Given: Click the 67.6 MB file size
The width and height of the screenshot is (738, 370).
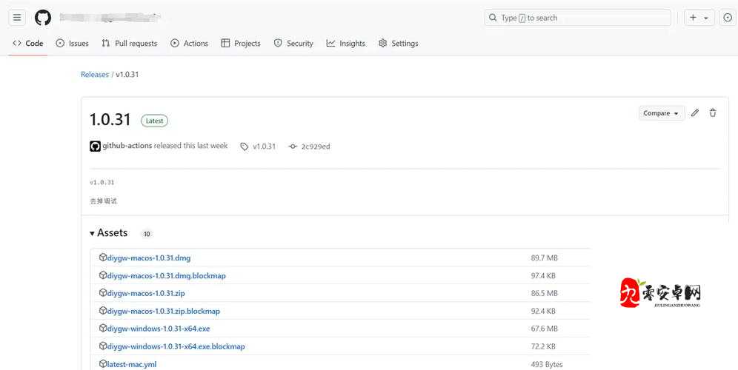Looking at the screenshot, I should tap(544, 329).
